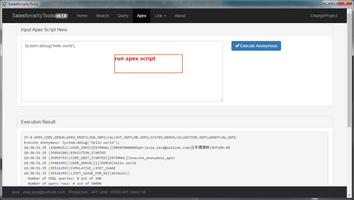Click the text area resize grip

221,100
